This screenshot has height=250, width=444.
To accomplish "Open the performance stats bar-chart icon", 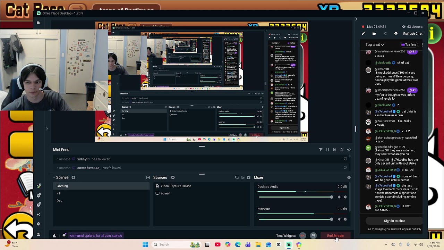I will pos(54,236).
